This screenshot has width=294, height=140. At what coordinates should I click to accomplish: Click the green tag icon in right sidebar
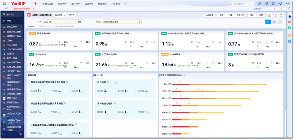click(x=290, y=28)
